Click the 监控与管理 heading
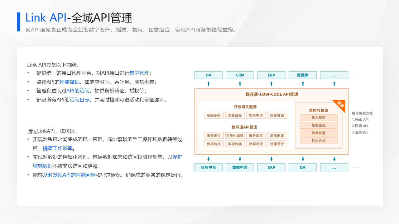Screen dimensions: 399x224 tap(318, 110)
